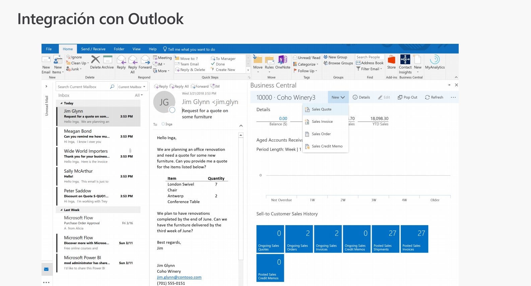Open the Posted Sales Credit Memos tile
531x286 pixels.
(270, 268)
